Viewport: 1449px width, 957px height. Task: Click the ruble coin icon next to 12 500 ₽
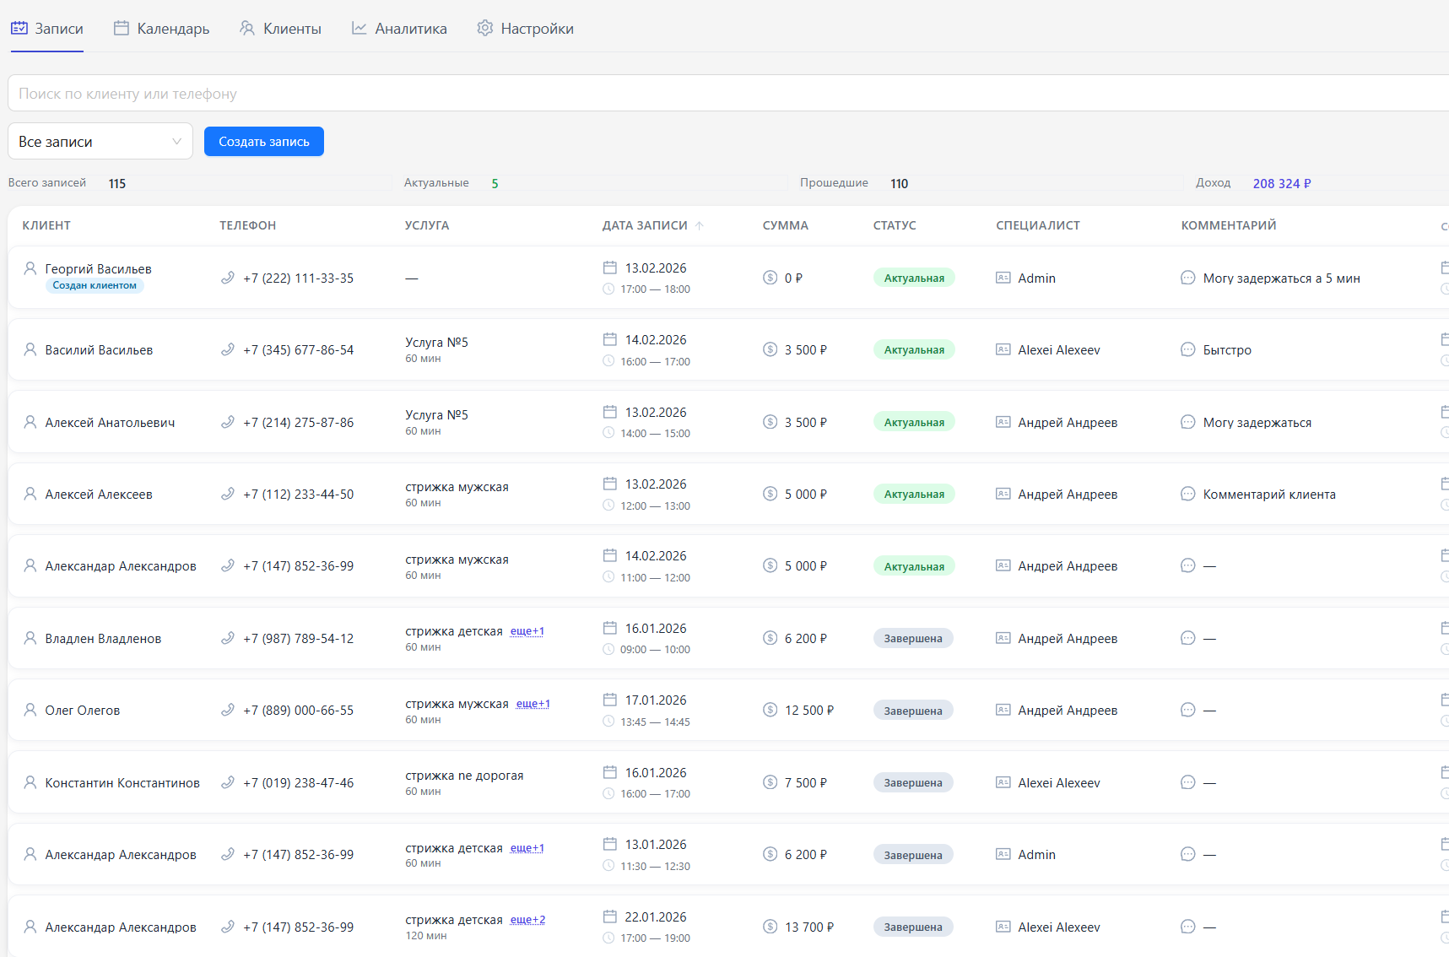pos(770,710)
